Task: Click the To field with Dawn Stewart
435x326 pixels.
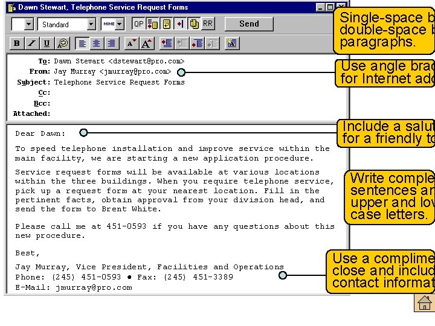Action: (119, 61)
